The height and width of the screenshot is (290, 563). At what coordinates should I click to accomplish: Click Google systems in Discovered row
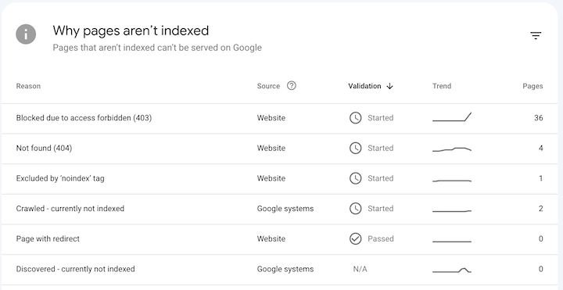point(285,269)
